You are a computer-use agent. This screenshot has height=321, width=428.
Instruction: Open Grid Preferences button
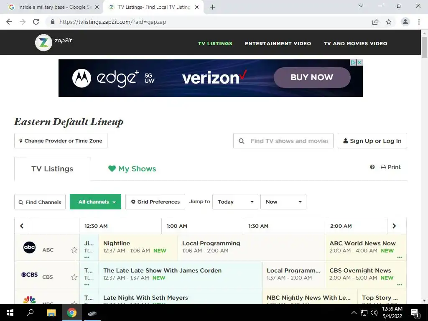pyautogui.click(x=155, y=202)
